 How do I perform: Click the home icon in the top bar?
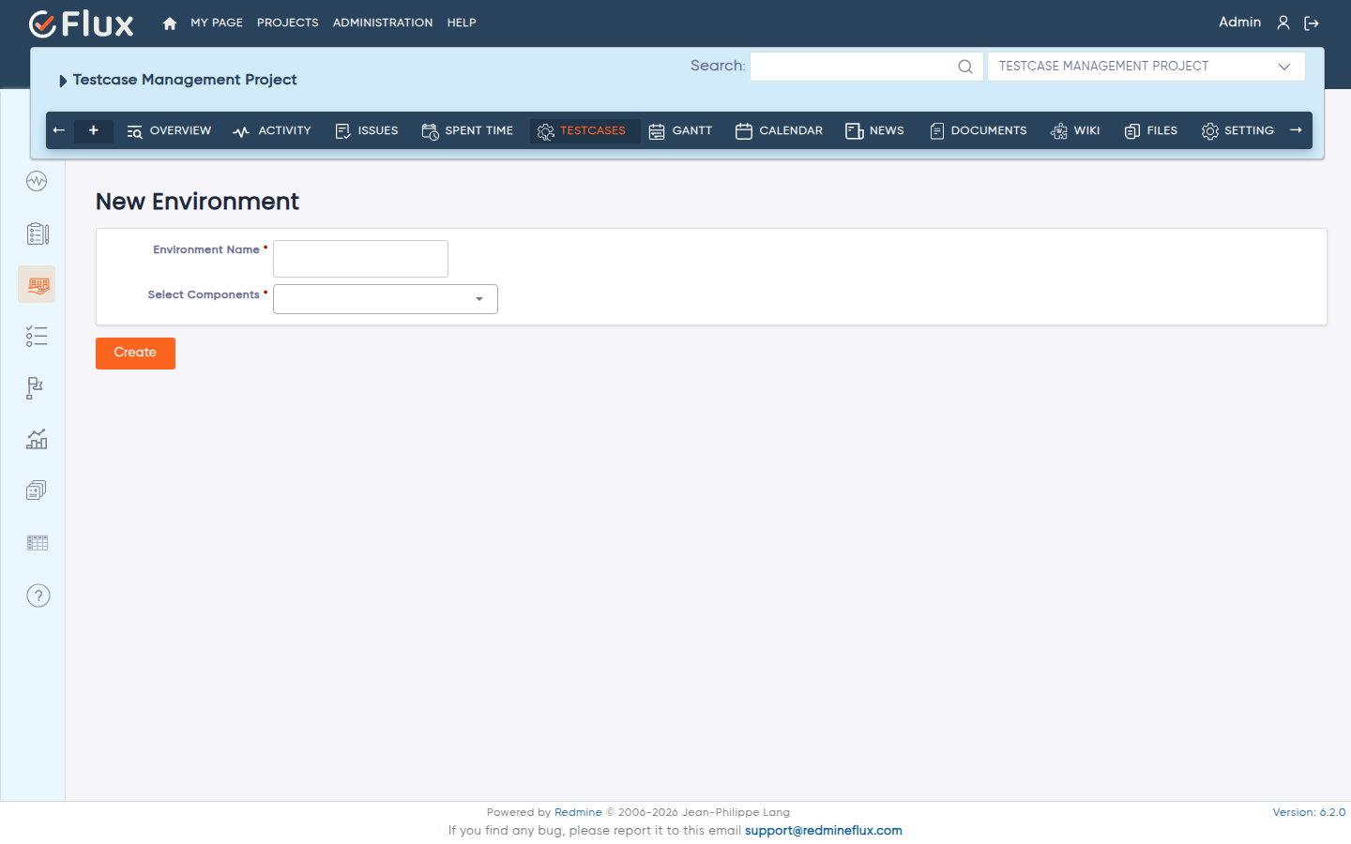170,23
